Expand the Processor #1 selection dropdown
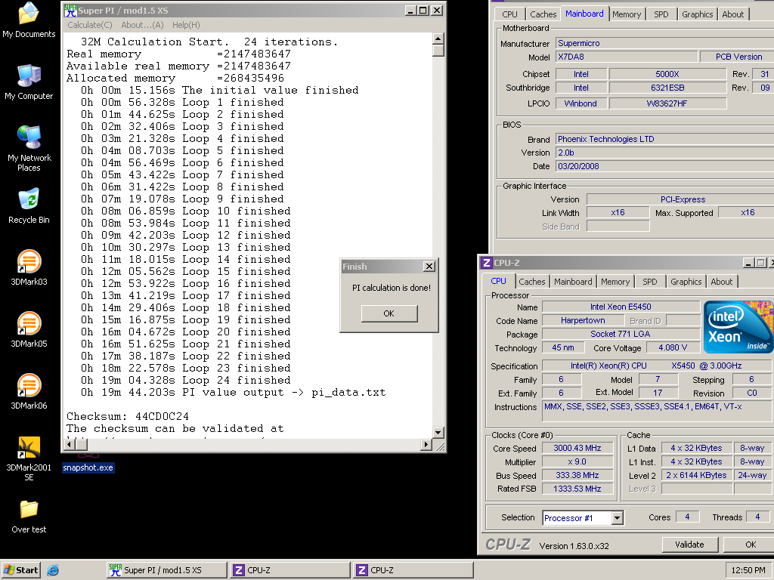Viewport: 774px width, 580px height. pos(617,518)
